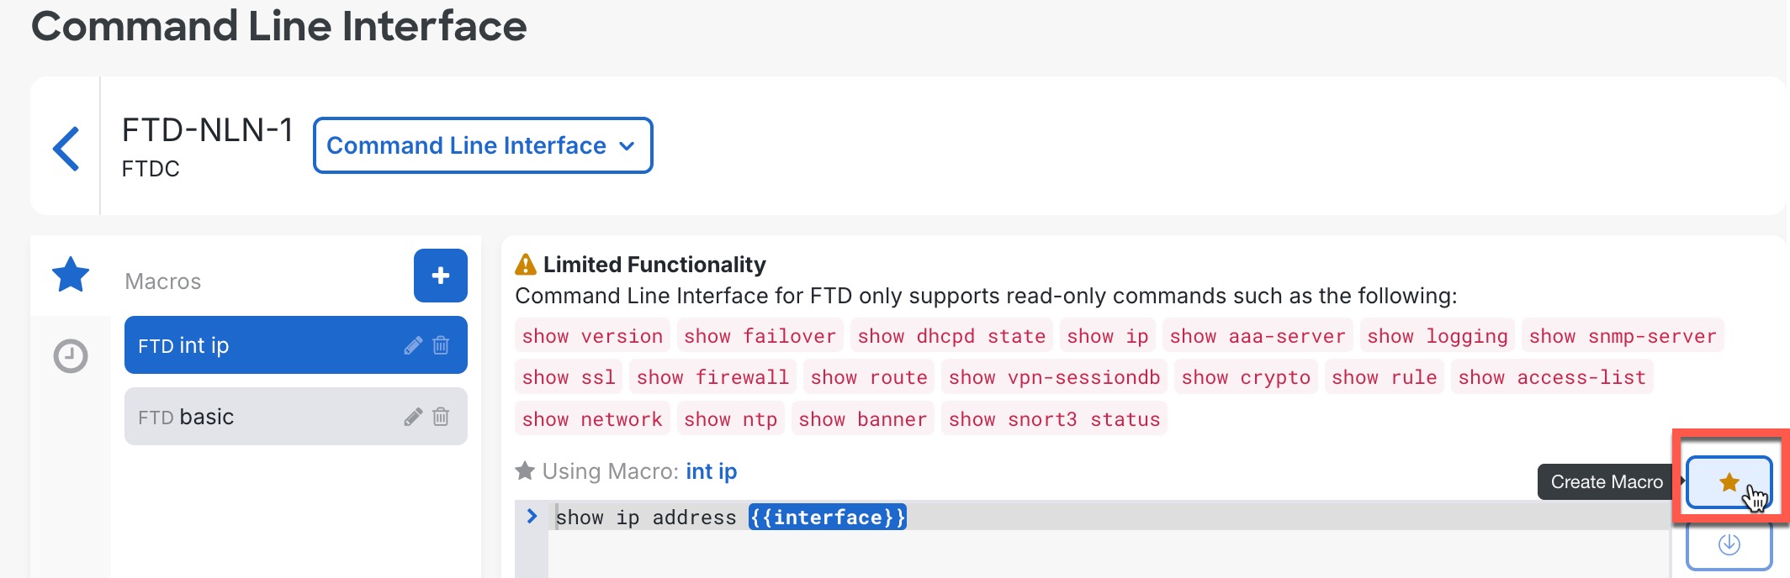This screenshot has width=1790, height=578.
Task: Open the int ip macro link
Action: [711, 471]
